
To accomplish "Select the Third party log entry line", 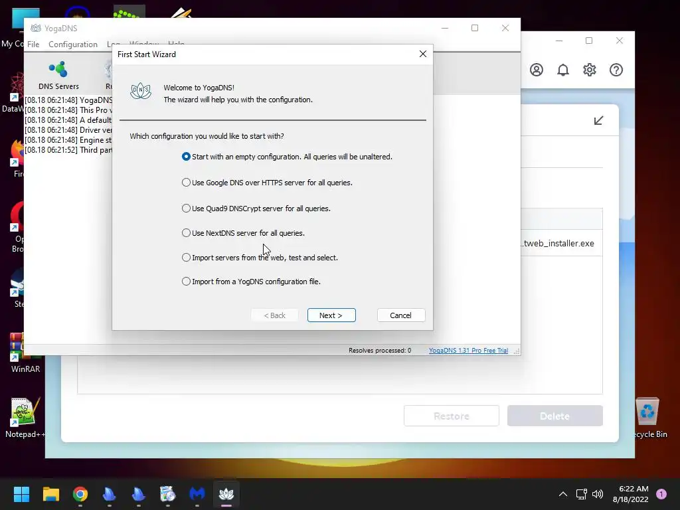I will 68,150.
